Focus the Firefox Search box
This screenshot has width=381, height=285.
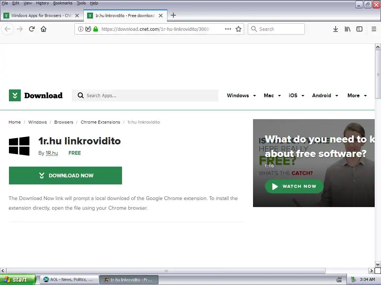coord(276,29)
